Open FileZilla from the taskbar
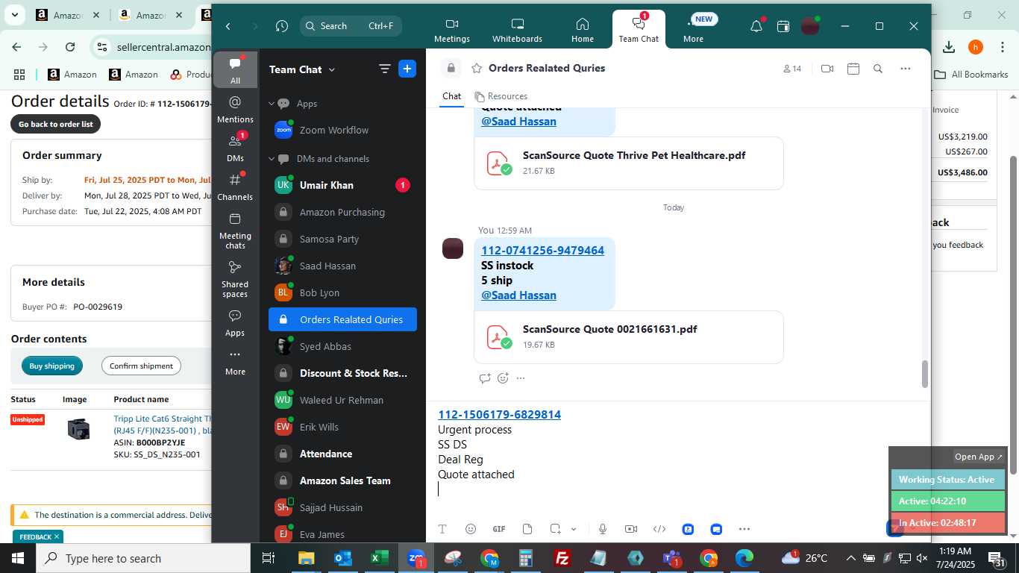Image resolution: width=1019 pixels, height=573 pixels. pos(562,558)
